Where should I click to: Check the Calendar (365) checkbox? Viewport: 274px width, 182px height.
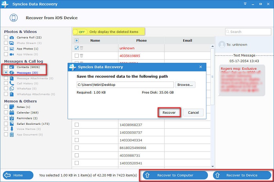point(6,113)
